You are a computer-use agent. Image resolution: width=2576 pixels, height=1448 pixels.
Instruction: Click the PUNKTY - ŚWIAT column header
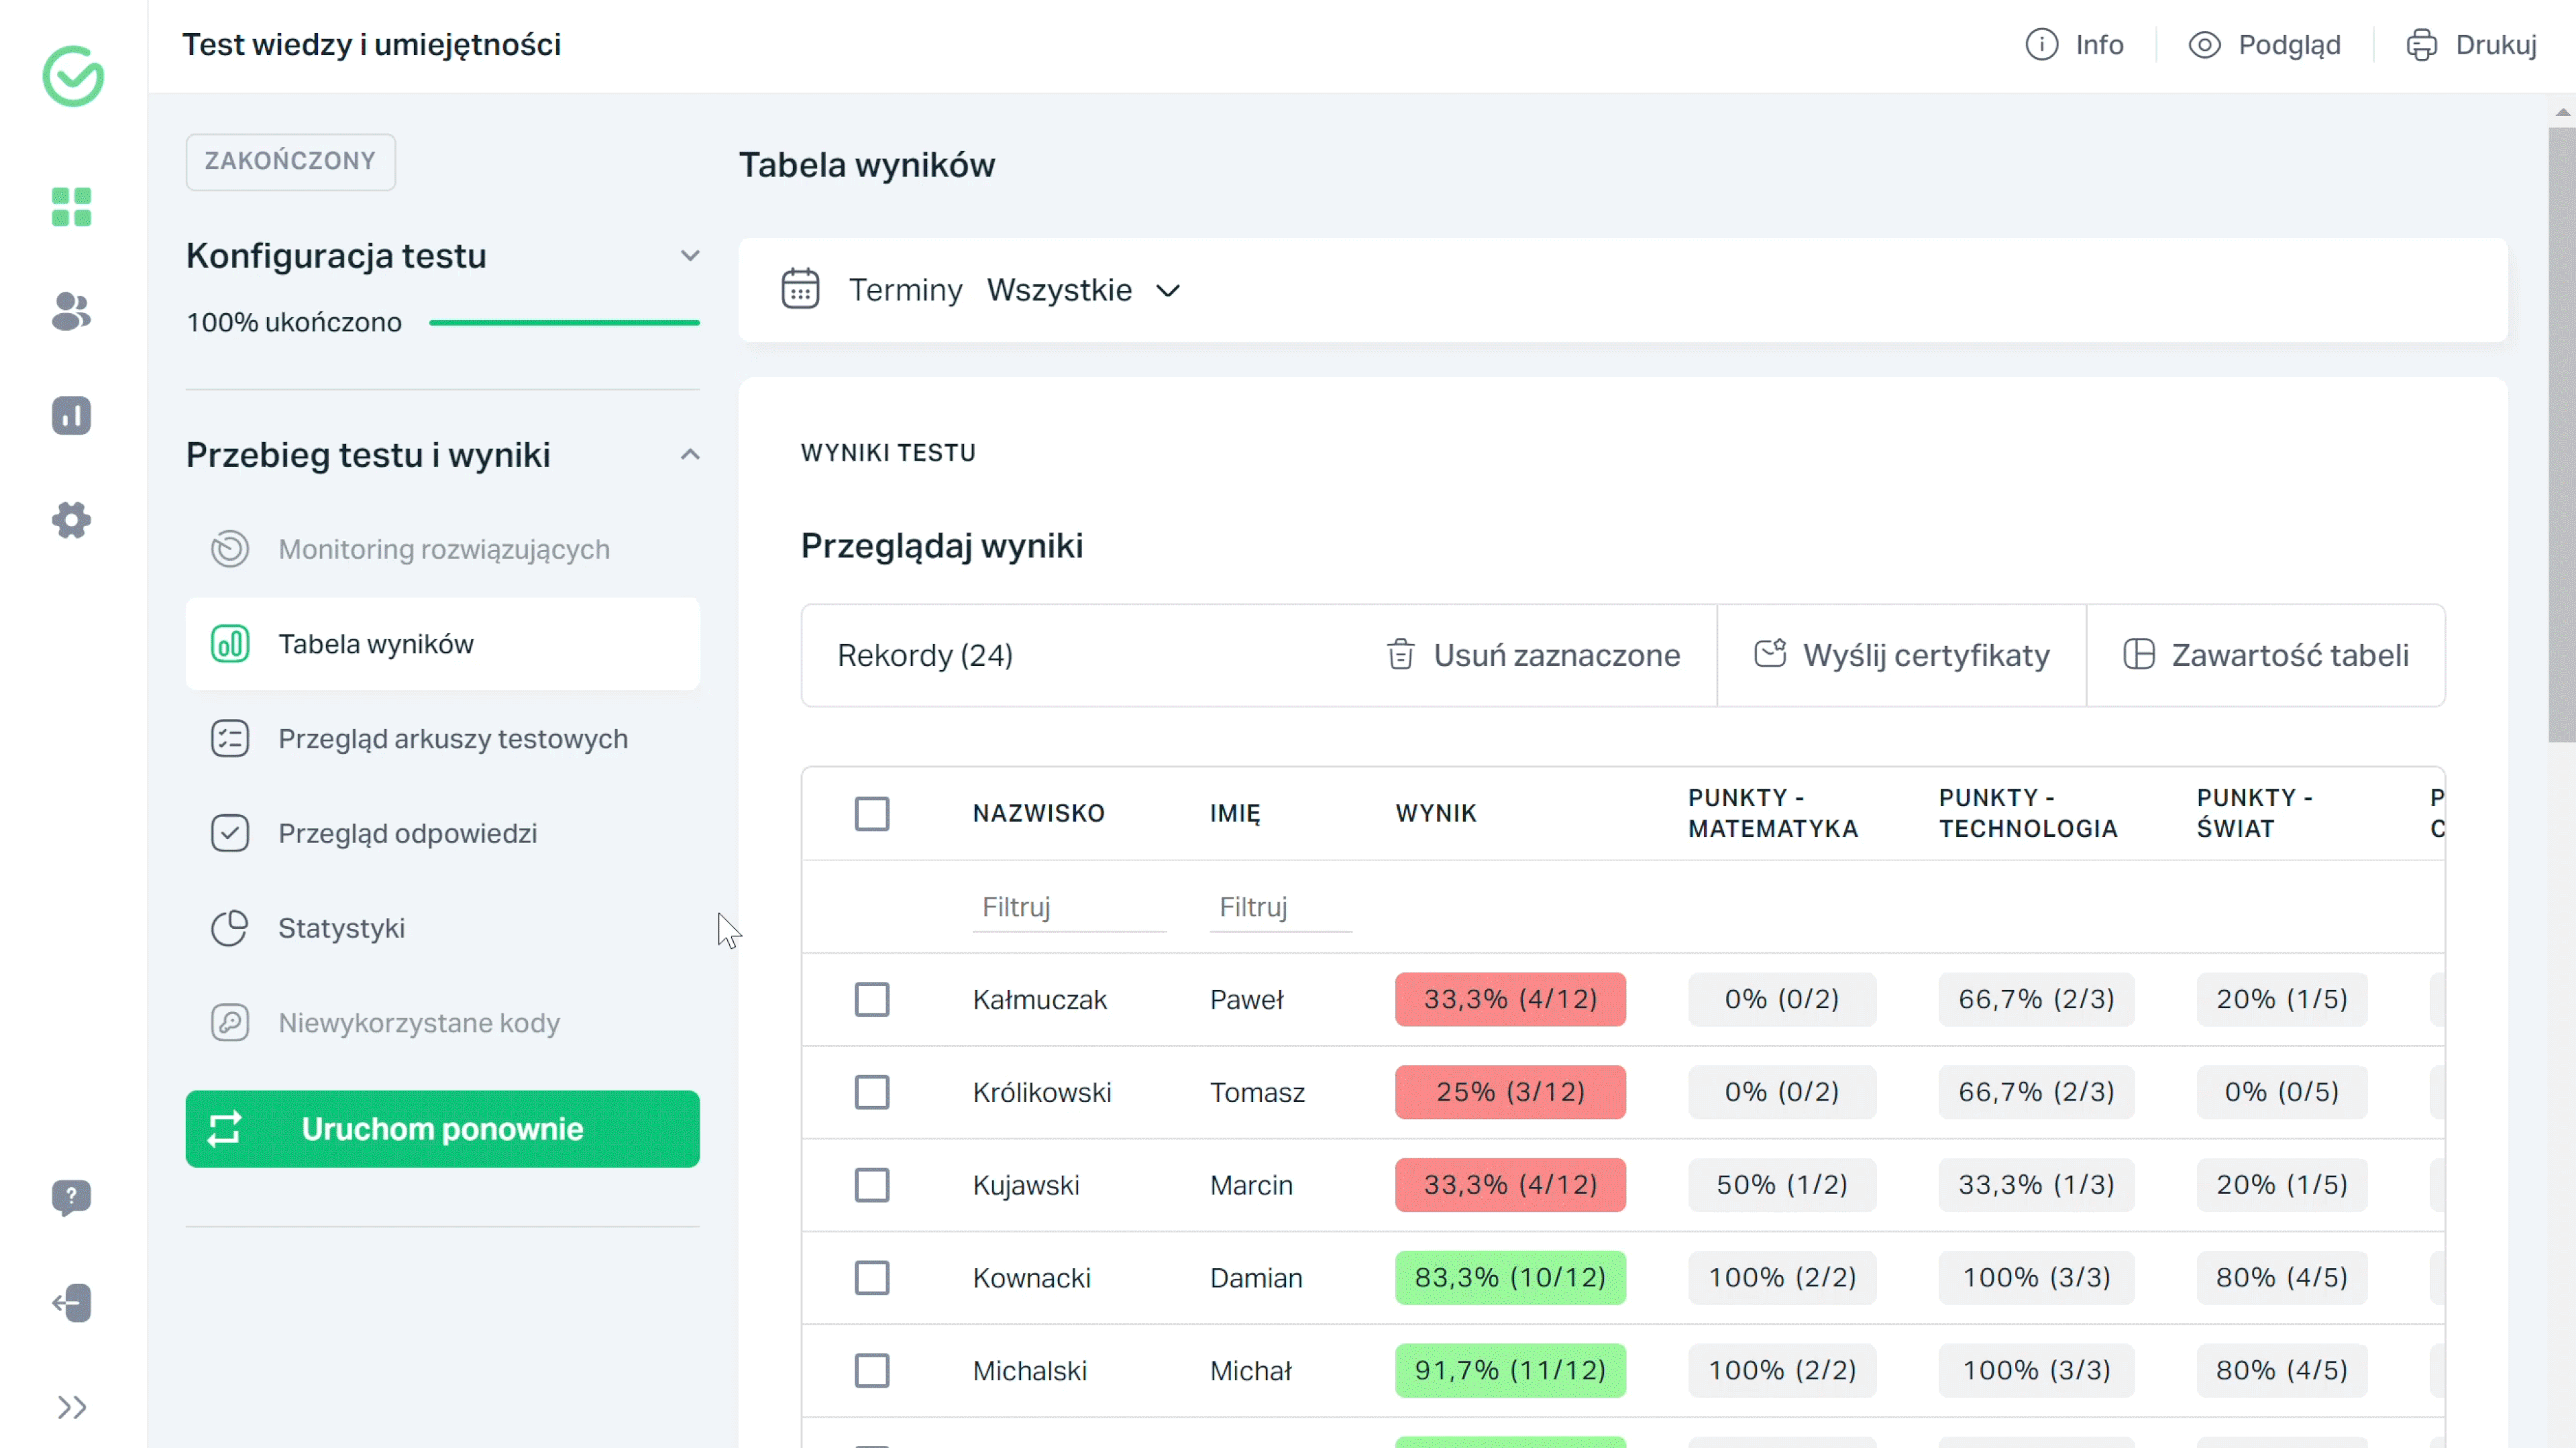(x=2254, y=813)
